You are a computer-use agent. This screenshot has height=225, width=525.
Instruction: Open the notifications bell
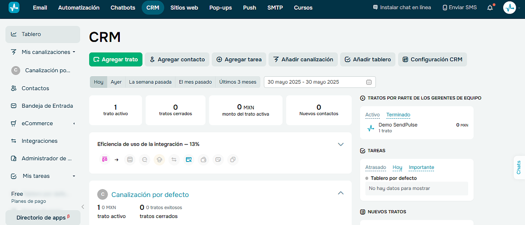pyautogui.click(x=490, y=7)
